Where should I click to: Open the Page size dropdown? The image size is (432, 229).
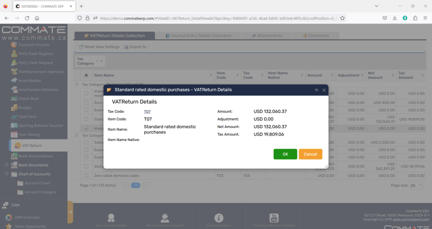point(416,185)
